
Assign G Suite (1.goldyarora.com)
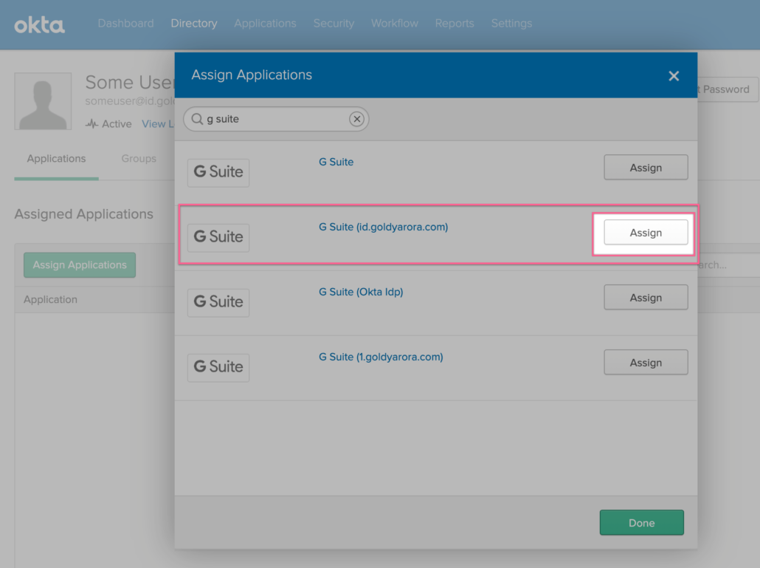646,363
